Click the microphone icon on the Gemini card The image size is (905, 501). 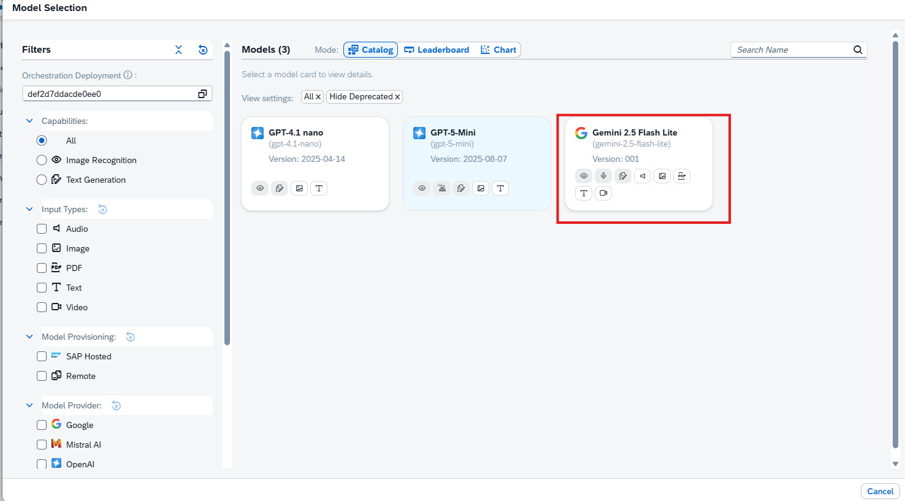[603, 176]
